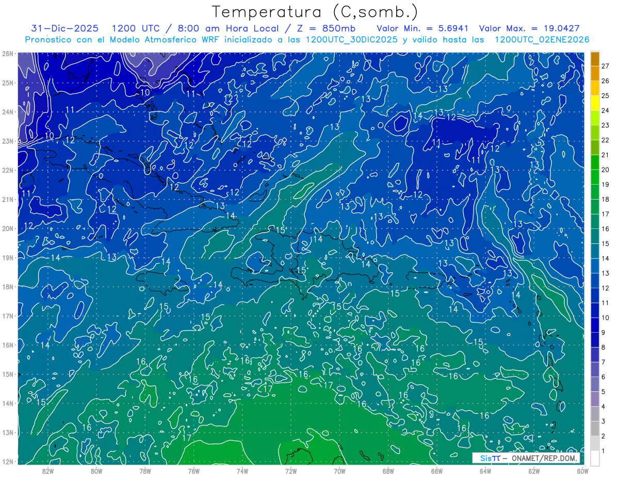Click the "6" label on the color scale
This screenshot has width=619, height=478.
(x=604, y=377)
